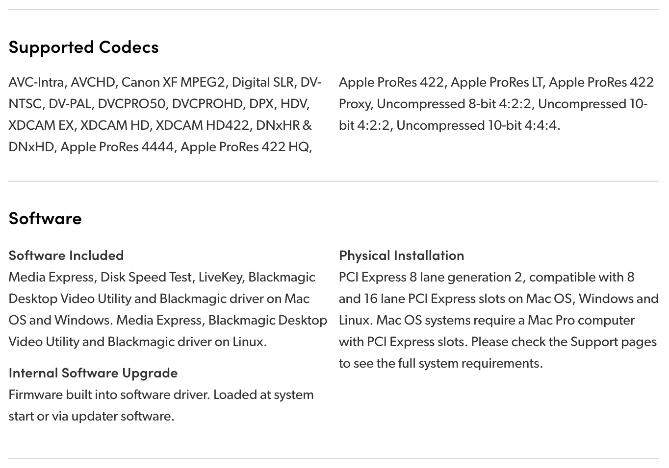Click the LiveKey software name
This screenshot has height=468, width=669.
220,277
